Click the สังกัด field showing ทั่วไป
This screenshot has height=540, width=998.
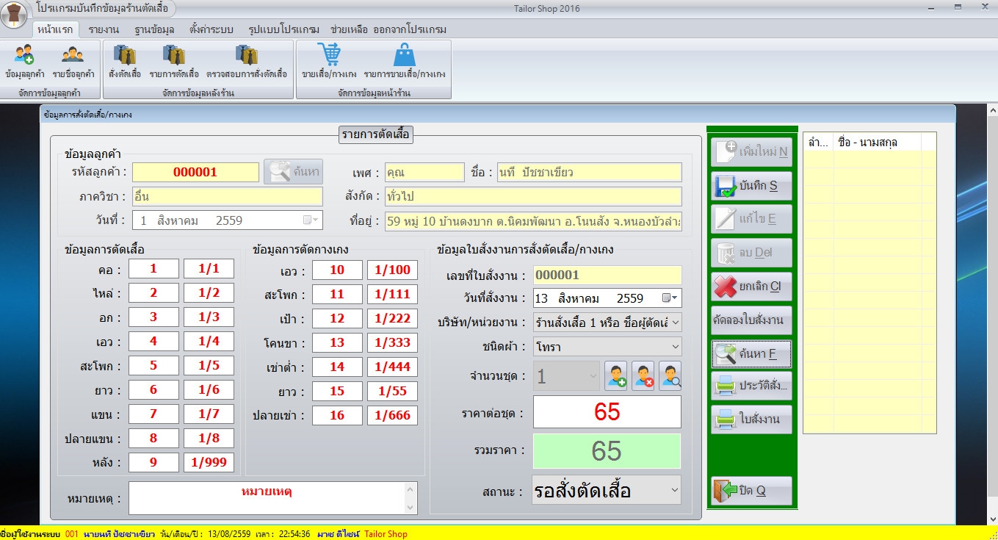[533, 196]
